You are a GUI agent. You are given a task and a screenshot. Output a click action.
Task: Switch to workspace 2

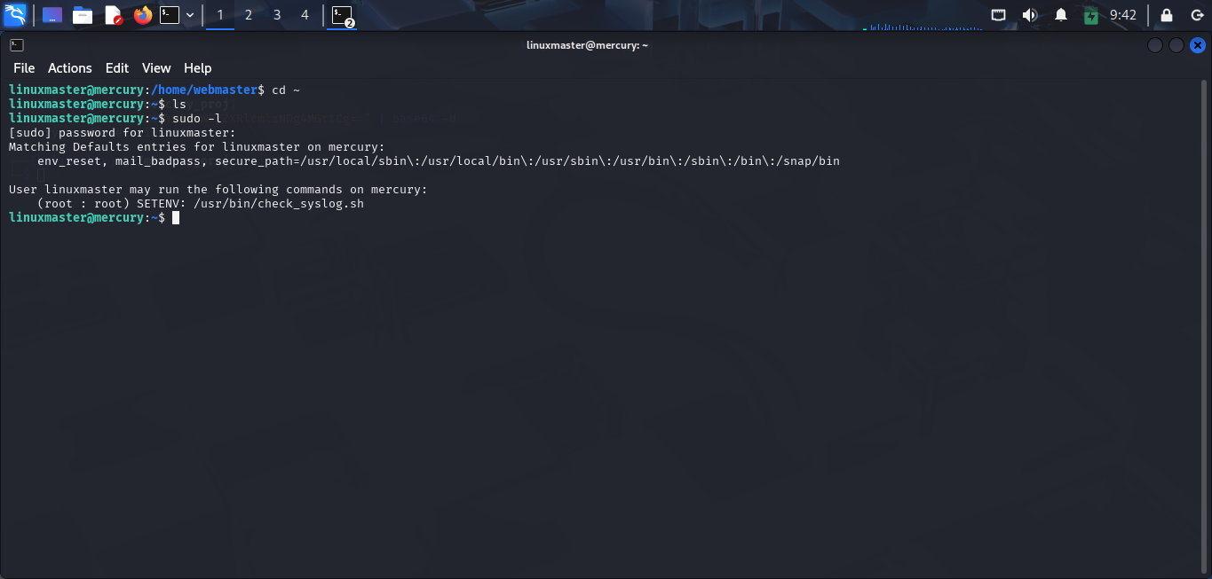[x=249, y=15]
